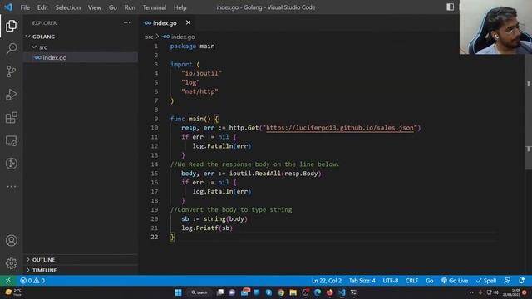Image resolution: width=532 pixels, height=299 pixels.
Task: Open the Remote Explorer view
Action: pyautogui.click(x=11, y=140)
